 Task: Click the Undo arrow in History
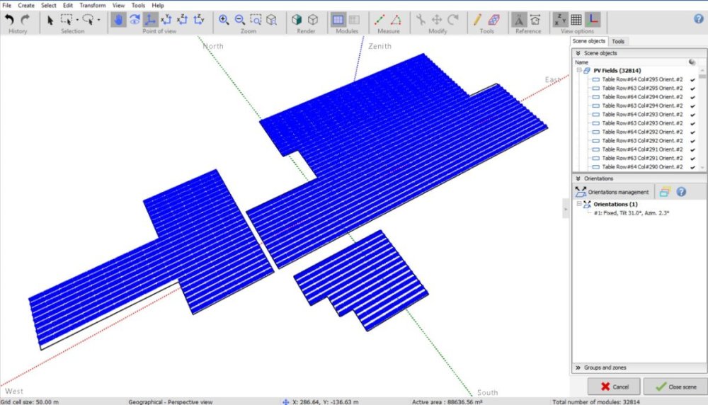(10, 20)
